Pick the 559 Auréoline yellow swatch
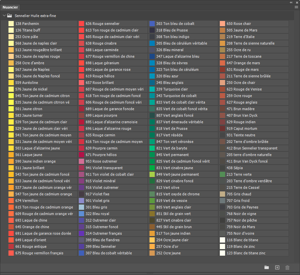Screen dimensions: 300x275 pos(11,83)
